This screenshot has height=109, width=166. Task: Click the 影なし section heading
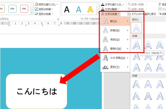point(136,19)
